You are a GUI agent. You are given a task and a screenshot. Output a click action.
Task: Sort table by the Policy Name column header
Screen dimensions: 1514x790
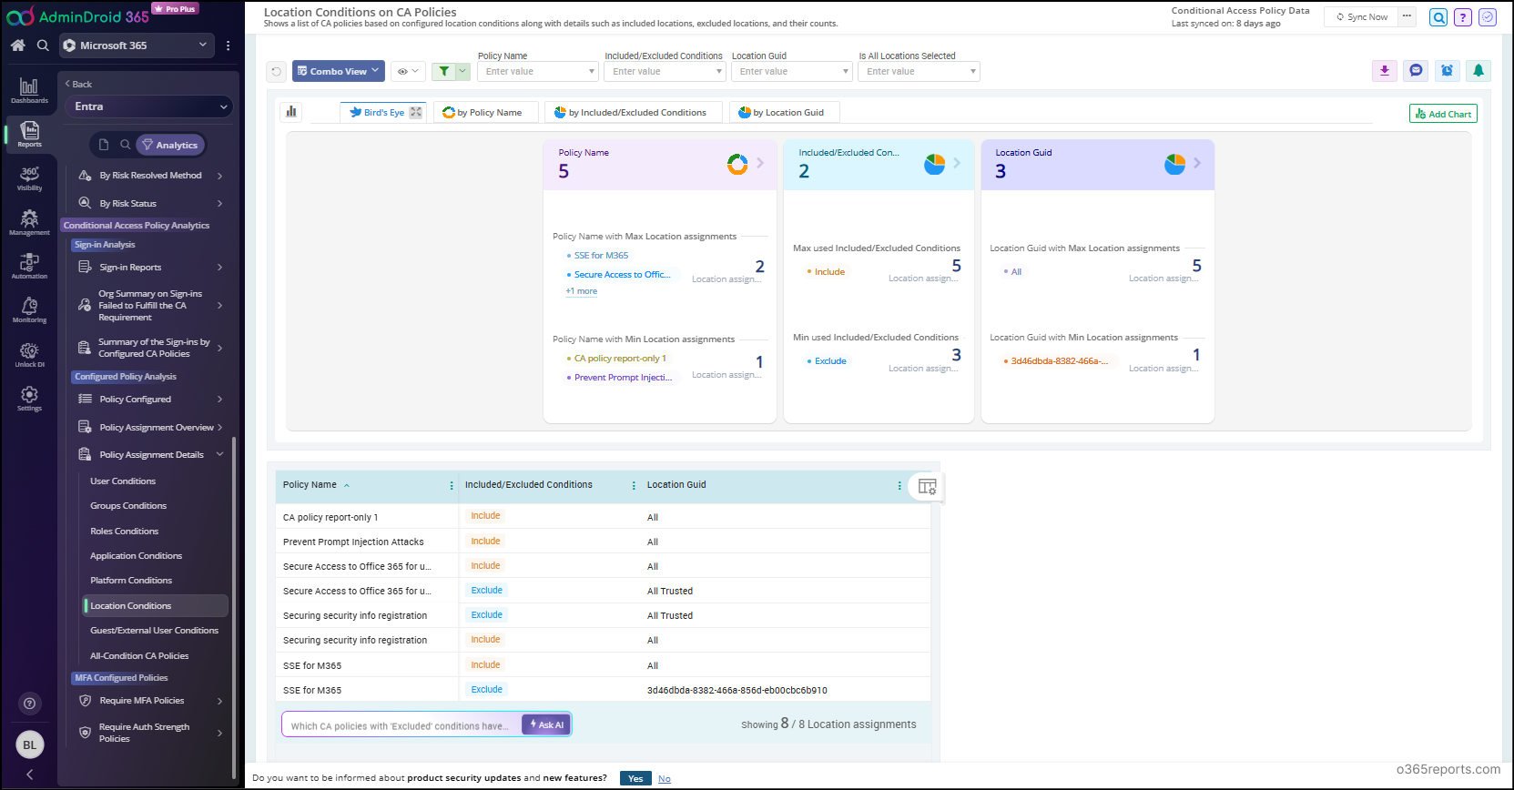click(x=310, y=485)
